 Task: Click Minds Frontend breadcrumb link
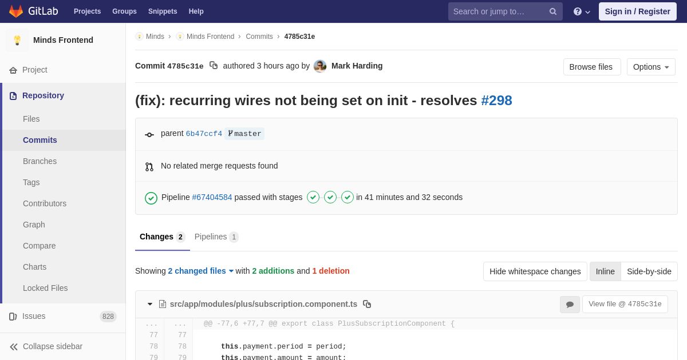[x=210, y=37]
